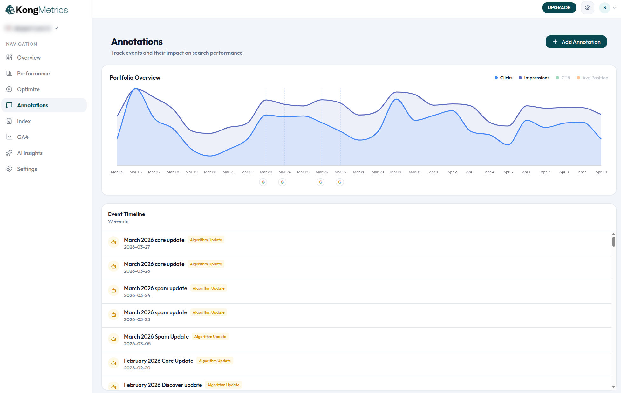Click the calendar icon beside March 2026 core update

click(x=113, y=242)
